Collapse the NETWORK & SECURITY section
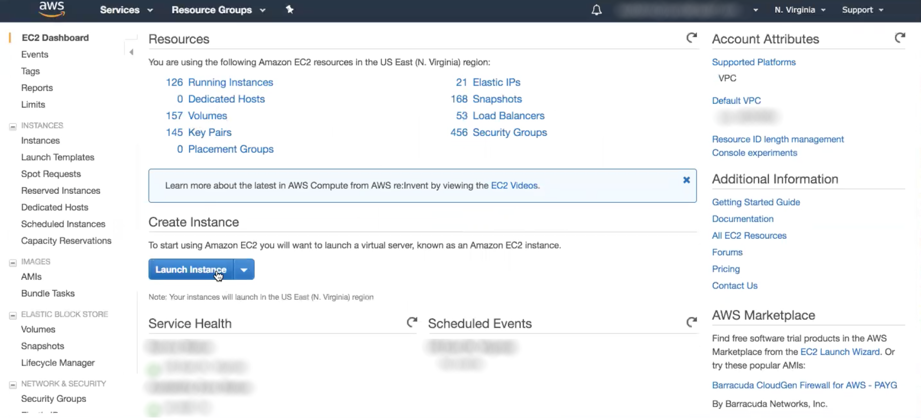The width and height of the screenshot is (921, 418). [x=13, y=385]
